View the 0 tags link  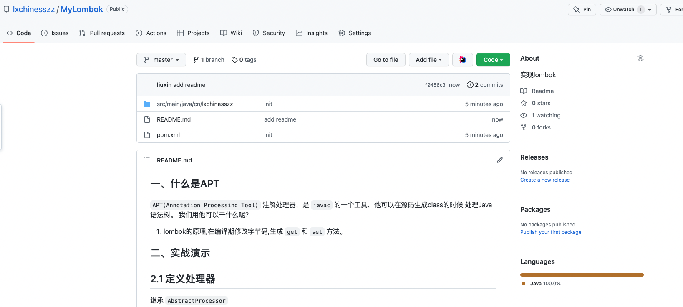[244, 60]
